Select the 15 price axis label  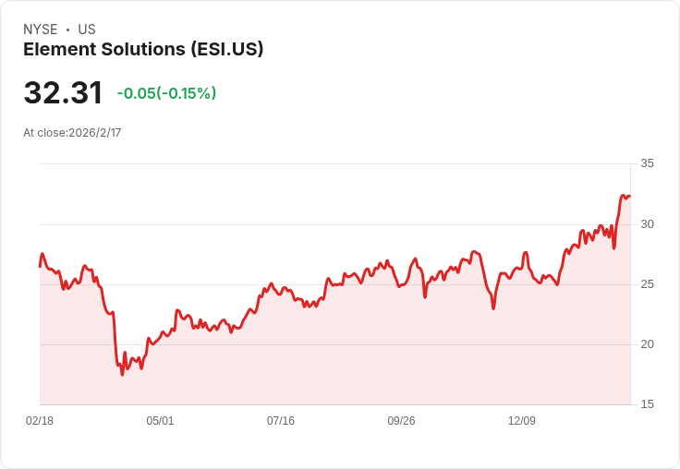647,404
